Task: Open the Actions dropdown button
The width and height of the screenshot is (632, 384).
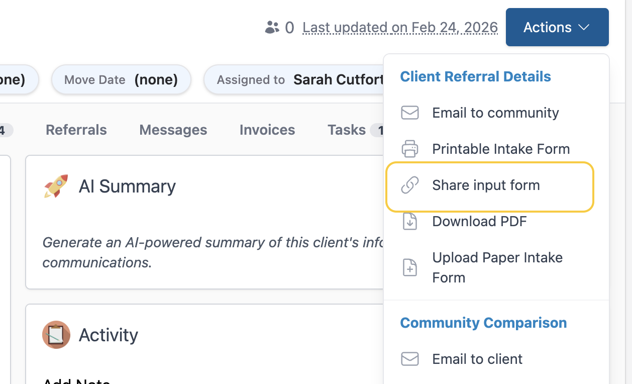Action: [557, 27]
